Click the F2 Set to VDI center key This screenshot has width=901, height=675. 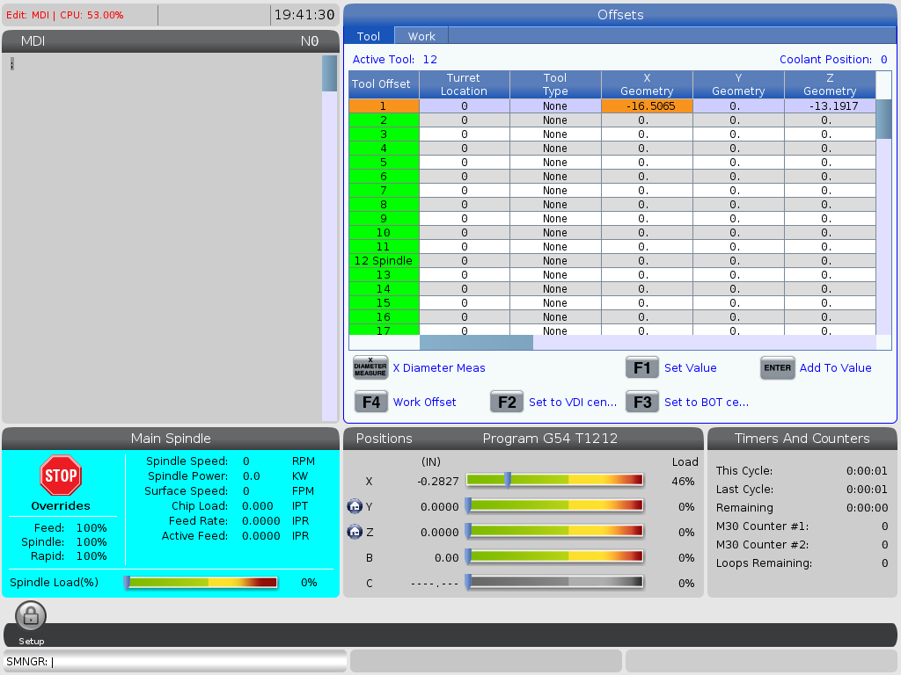click(x=506, y=402)
